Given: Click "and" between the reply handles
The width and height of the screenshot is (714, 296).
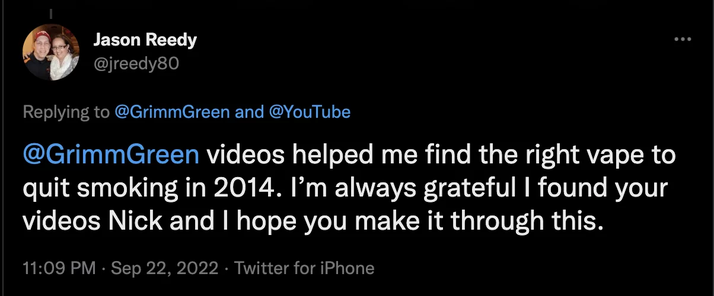Looking at the screenshot, I should 250,112.
